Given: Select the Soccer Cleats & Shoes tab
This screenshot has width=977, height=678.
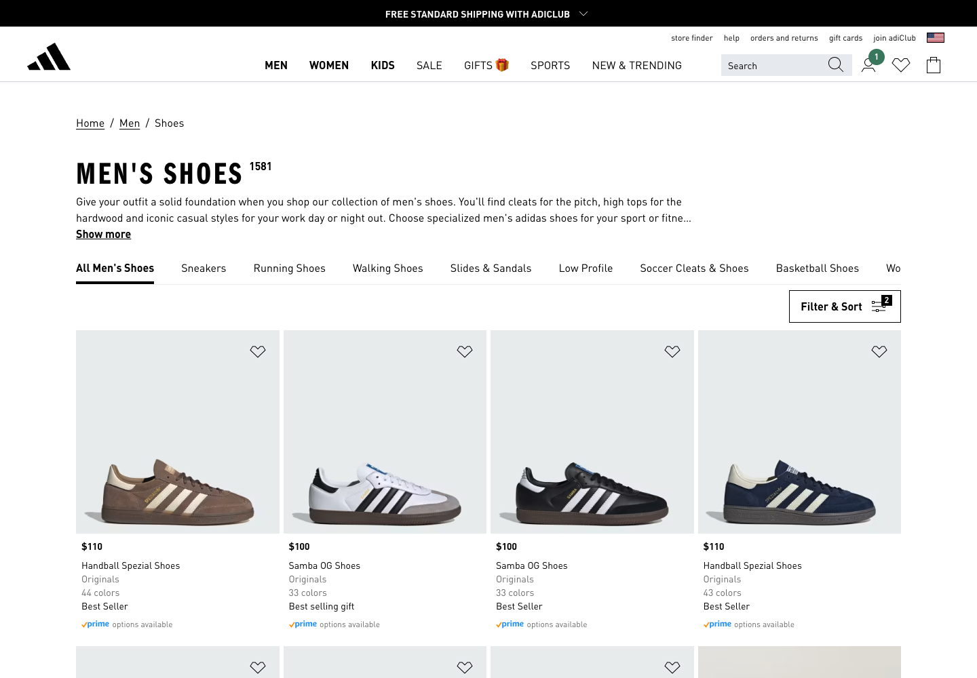Looking at the screenshot, I should coord(695,268).
